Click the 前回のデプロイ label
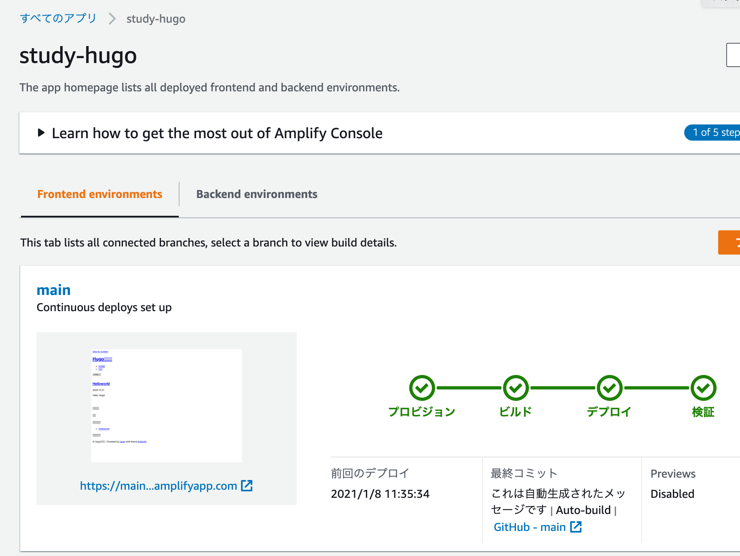 click(x=370, y=473)
